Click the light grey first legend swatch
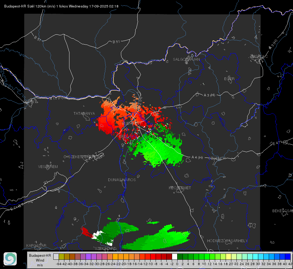The image size is (293, 269). [56, 256]
